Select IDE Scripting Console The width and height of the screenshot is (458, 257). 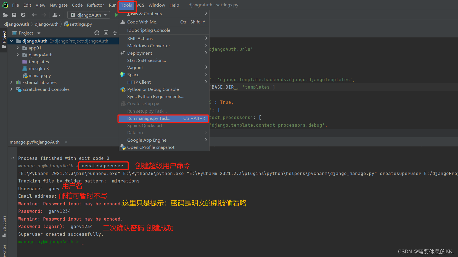pos(164,30)
